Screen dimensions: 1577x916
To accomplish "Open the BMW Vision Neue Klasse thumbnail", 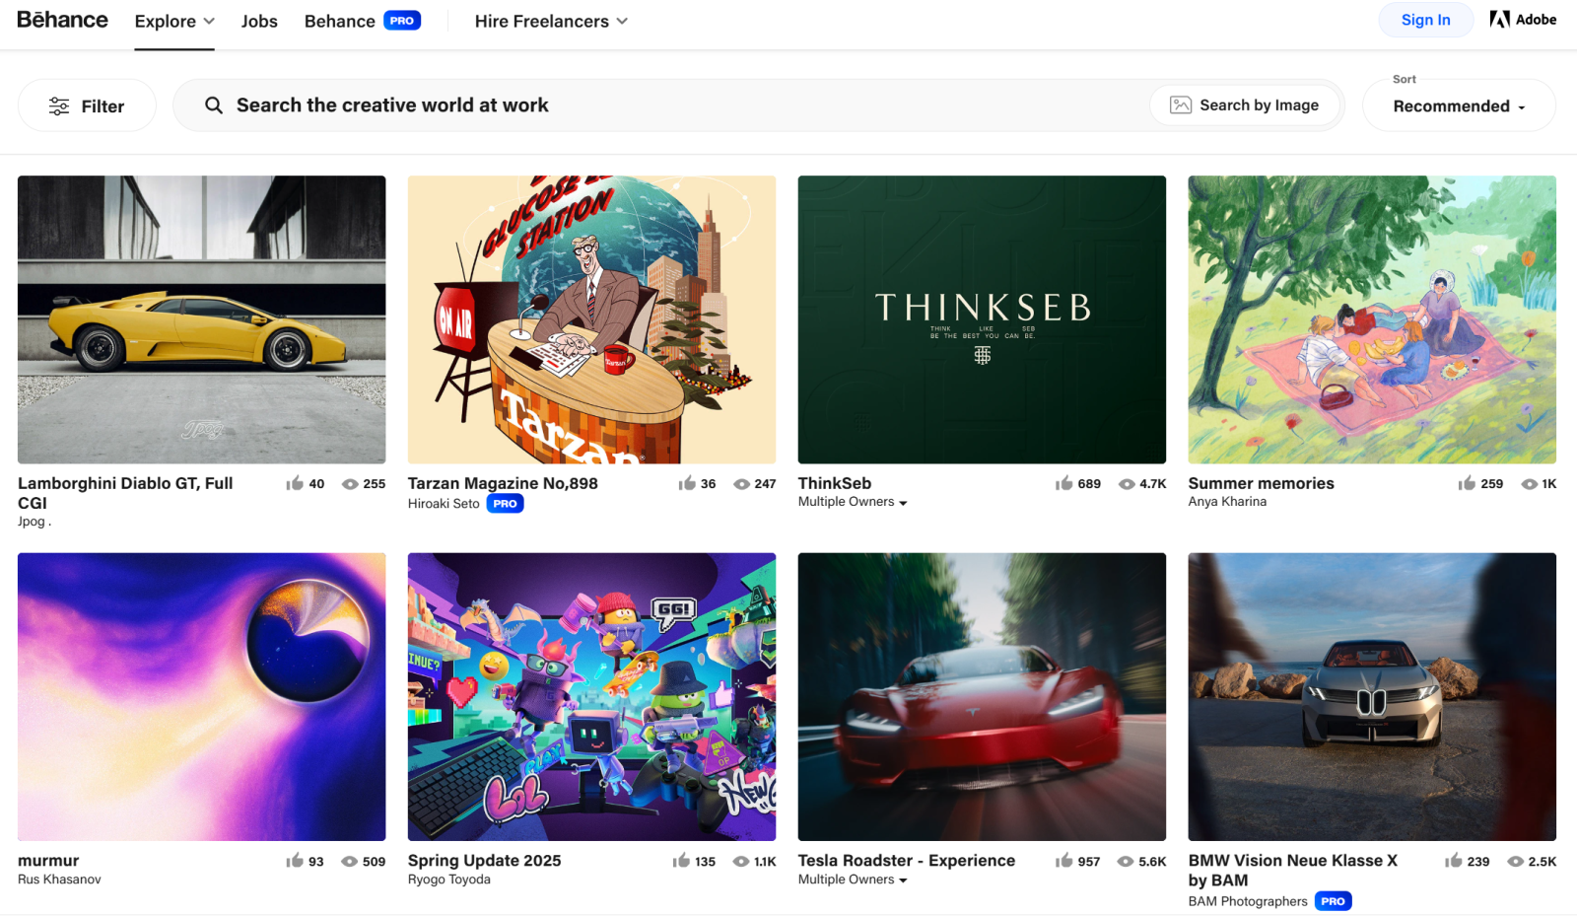I will pos(1372,697).
